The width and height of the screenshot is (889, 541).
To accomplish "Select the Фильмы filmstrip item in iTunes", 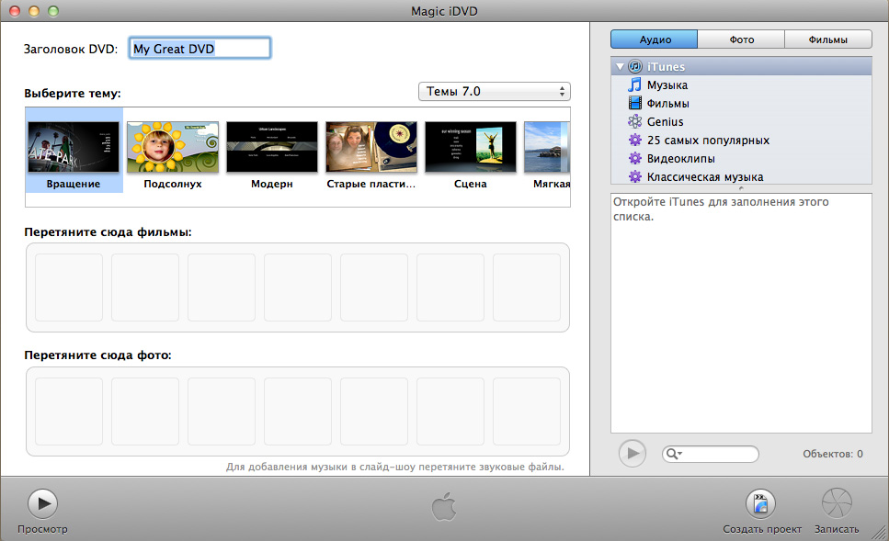I will point(634,104).
